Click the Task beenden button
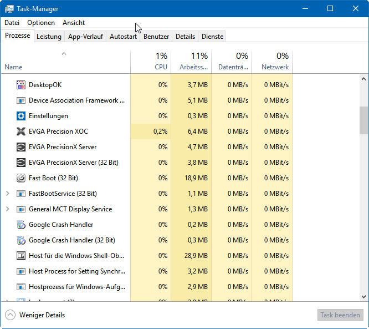This screenshot has width=369, height=329. tap(340, 315)
